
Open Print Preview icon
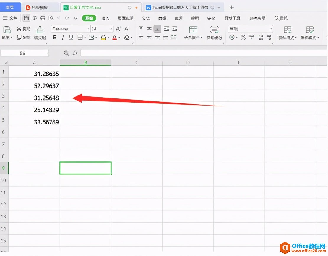(51, 18)
